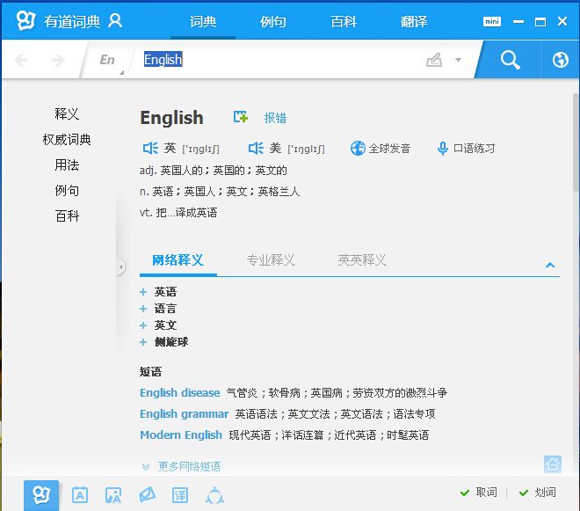
Task: Jump to 释义 section in sidebar
Action: tap(67, 113)
